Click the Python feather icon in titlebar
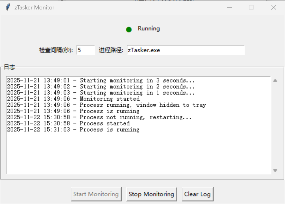The width and height of the screenshot is (285, 204). coord(7,7)
